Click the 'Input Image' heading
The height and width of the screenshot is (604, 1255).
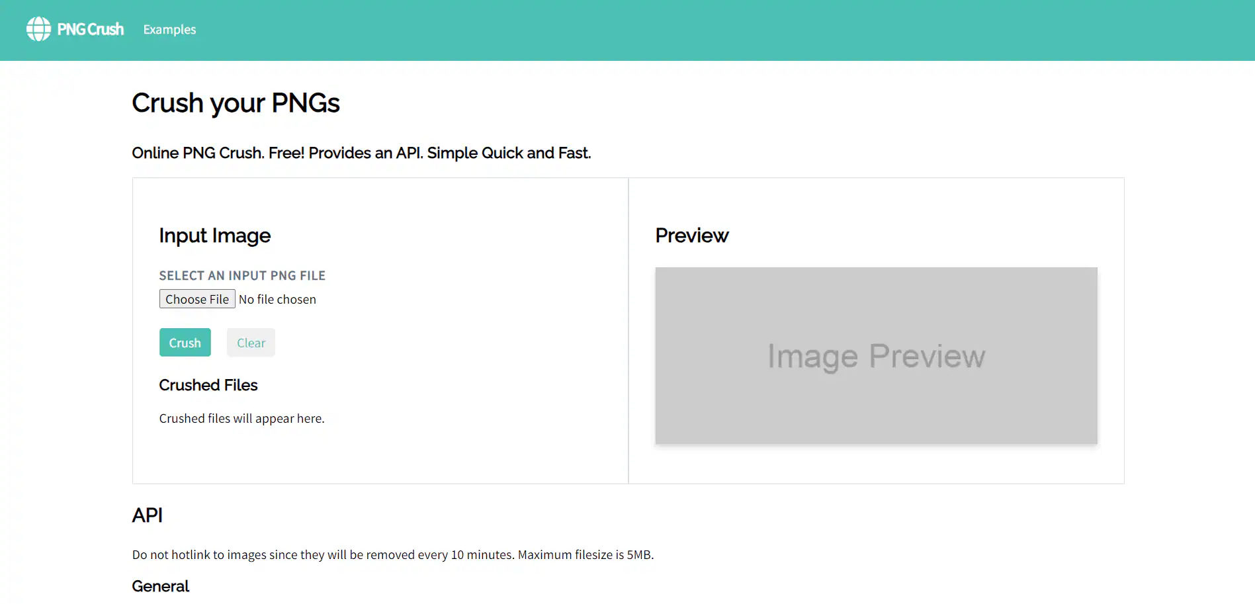[215, 236]
